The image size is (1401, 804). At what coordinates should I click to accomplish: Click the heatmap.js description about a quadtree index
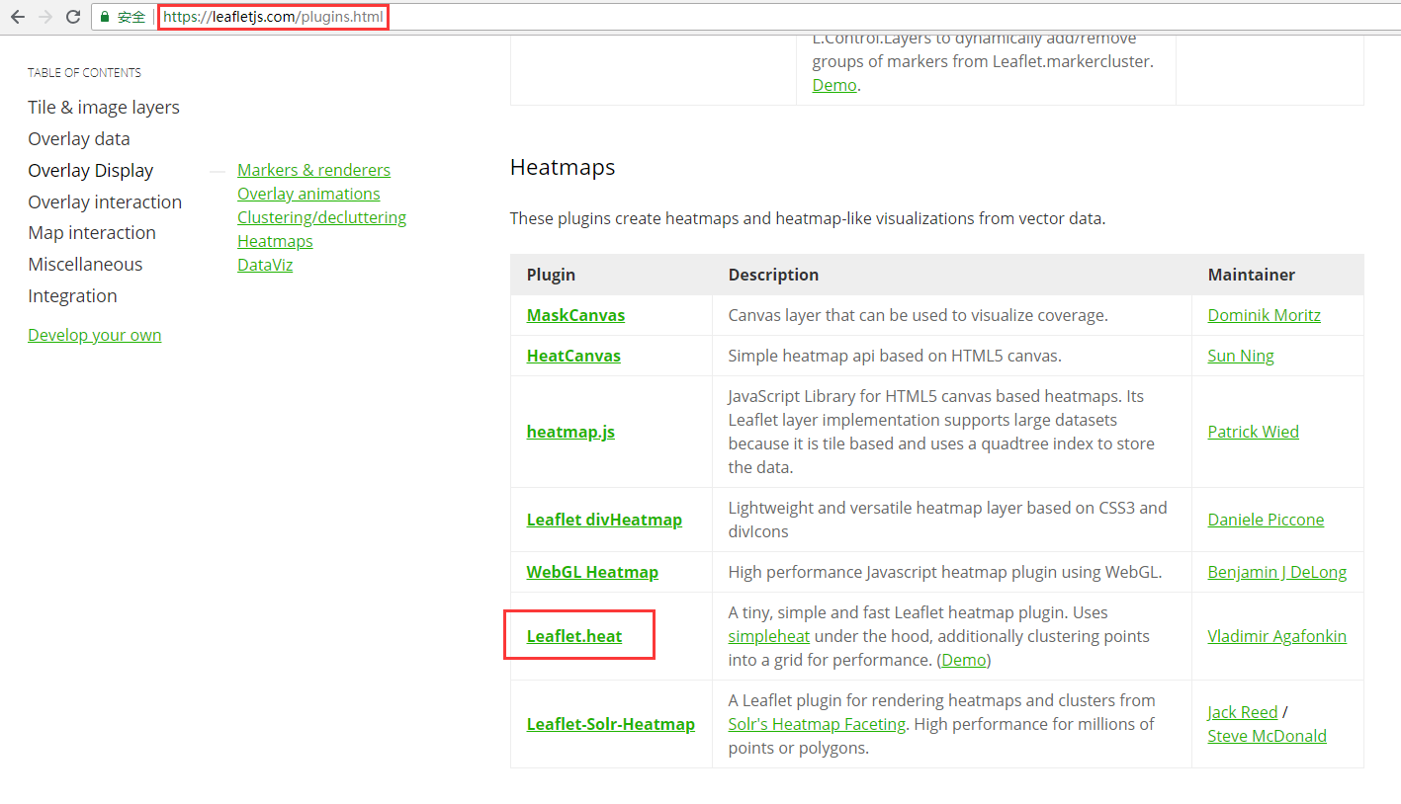pyautogui.click(x=941, y=432)
